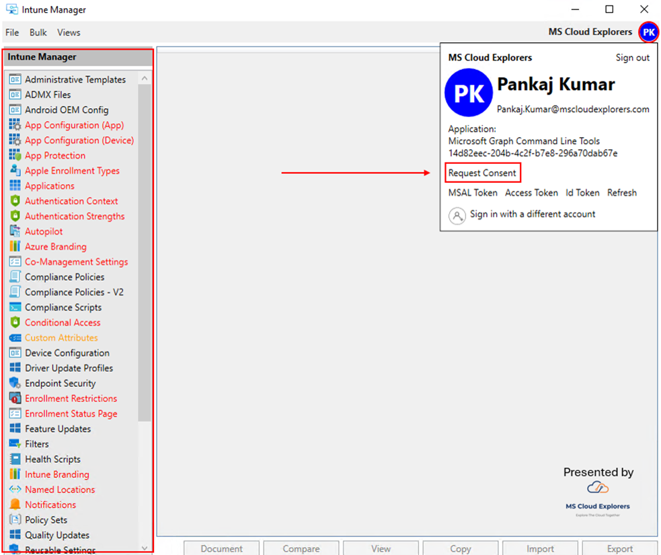Click the Endpoint Security shield icon
Viewport: 661px width, 555px height.
[x=15, y=383]
